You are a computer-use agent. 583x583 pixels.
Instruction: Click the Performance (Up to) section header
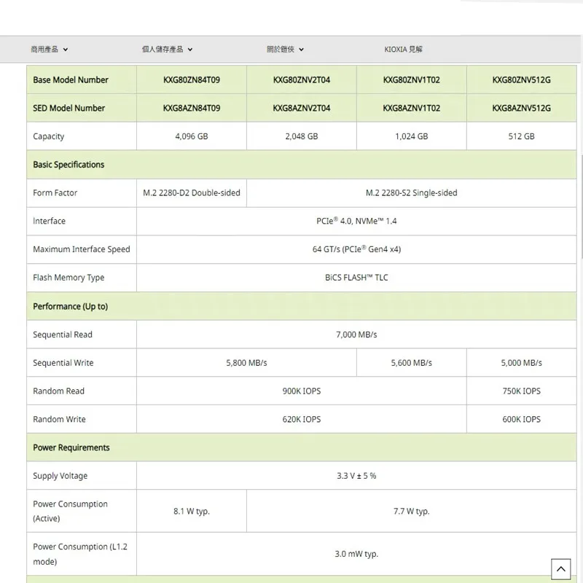(x=70, y=306)
